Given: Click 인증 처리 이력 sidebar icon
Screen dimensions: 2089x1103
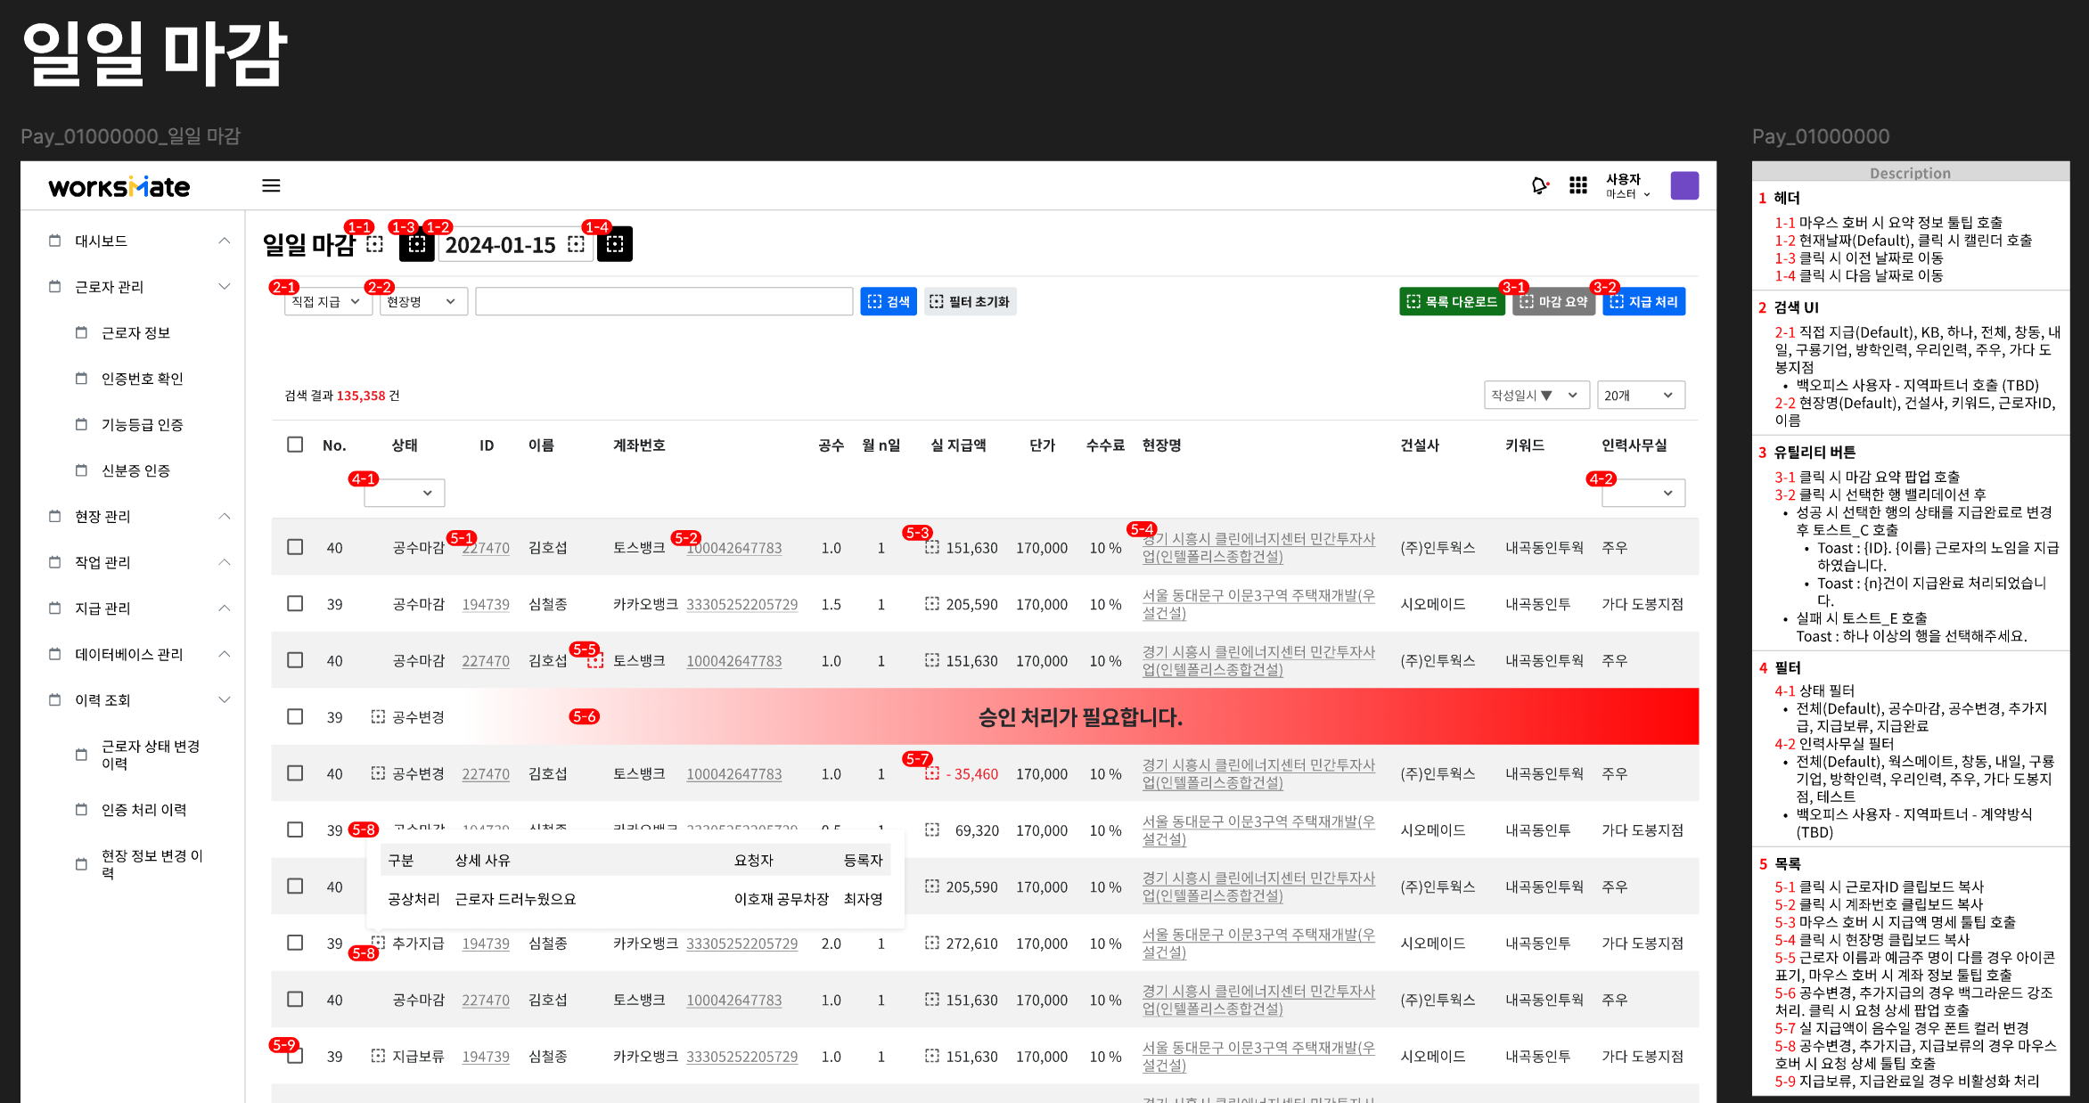Looking at the screenshot, I should coord(82,809).
